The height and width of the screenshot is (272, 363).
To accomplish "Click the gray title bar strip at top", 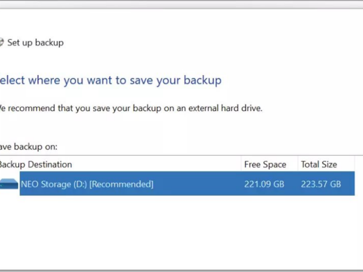I will [181, 4].
